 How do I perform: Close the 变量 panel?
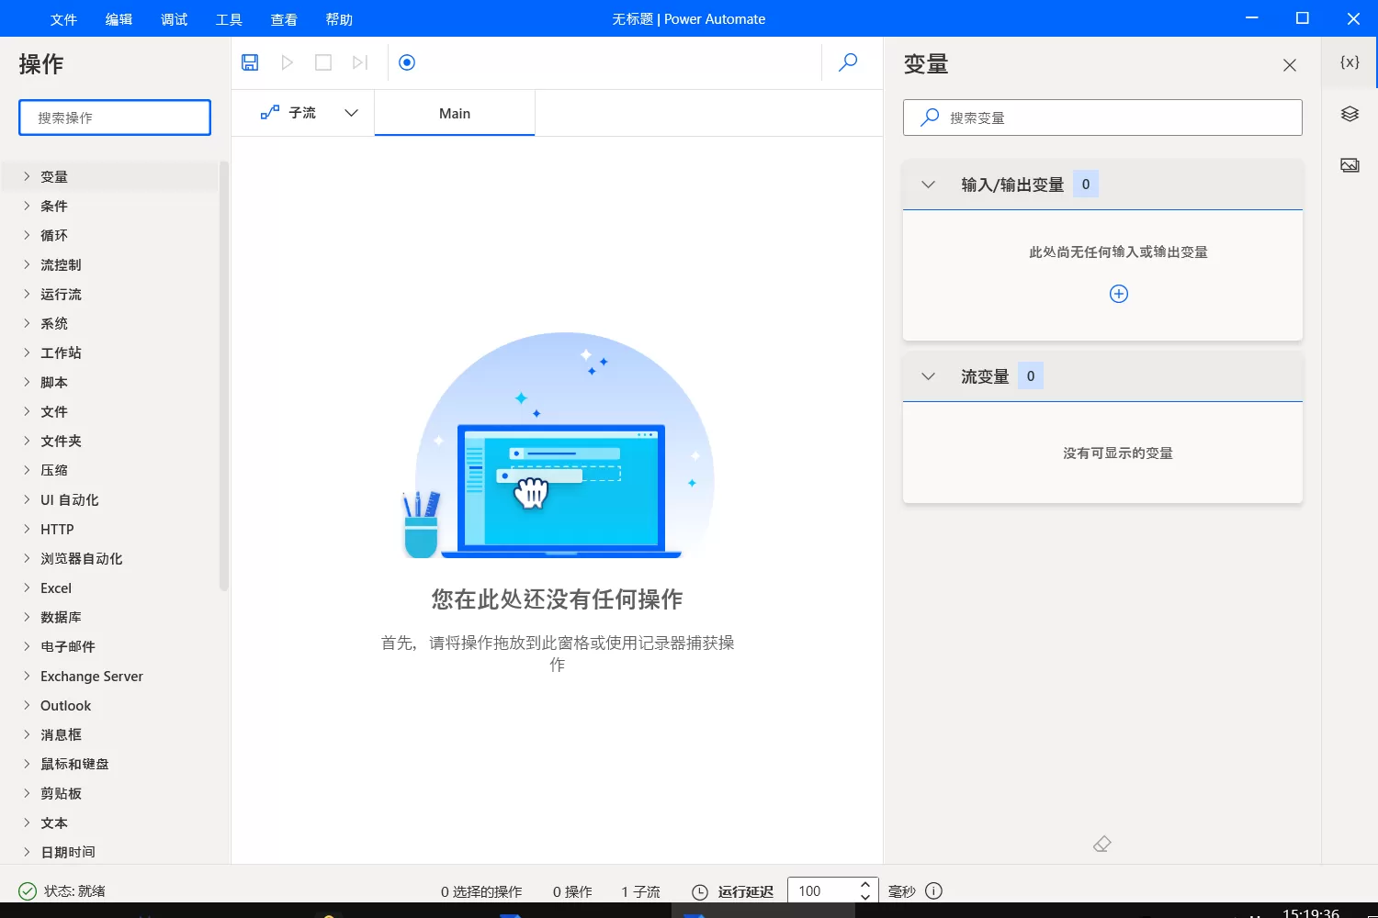click(1289, 64)
